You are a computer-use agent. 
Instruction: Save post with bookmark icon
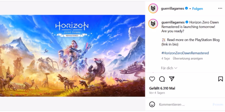pyautogui.click(x=220, y=79)
